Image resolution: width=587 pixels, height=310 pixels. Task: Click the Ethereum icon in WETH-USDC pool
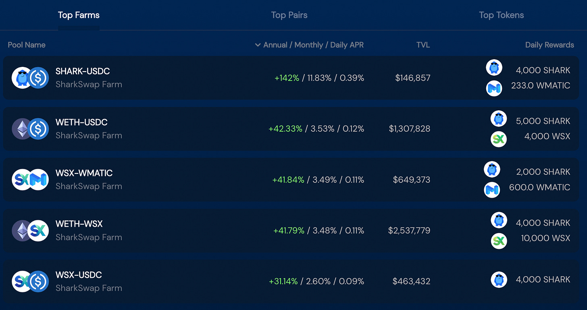[22, 129]
